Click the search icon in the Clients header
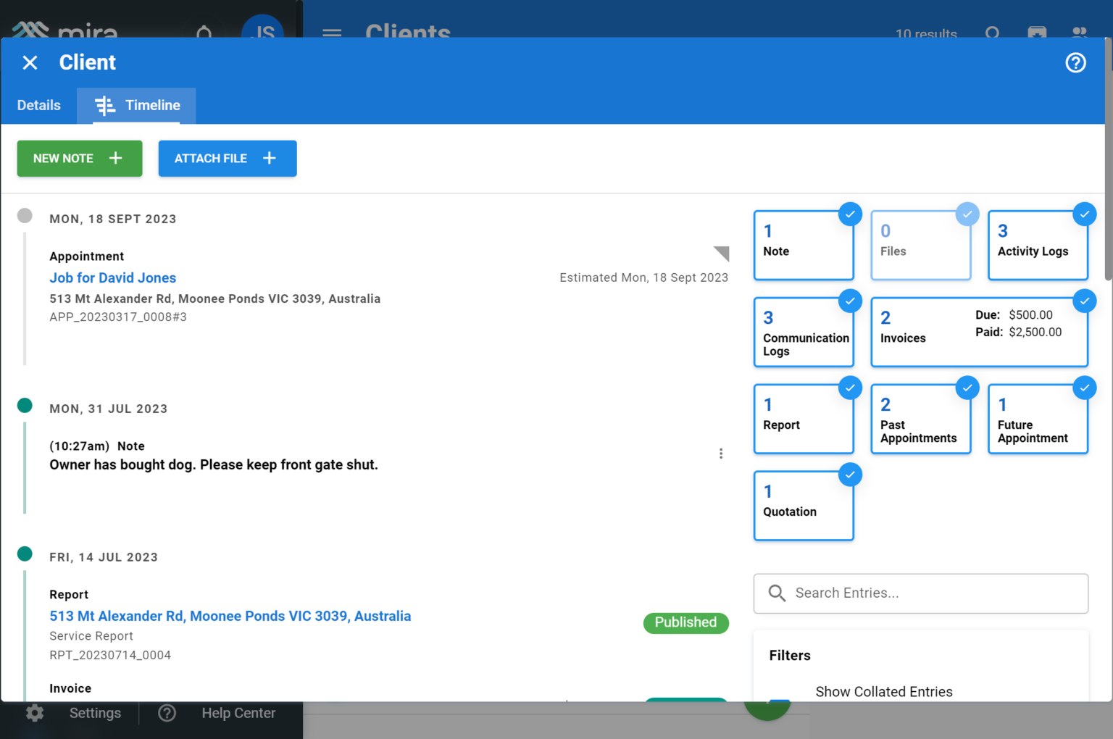The width and height of the screenshot is (1113, 739). click(993, 33)
